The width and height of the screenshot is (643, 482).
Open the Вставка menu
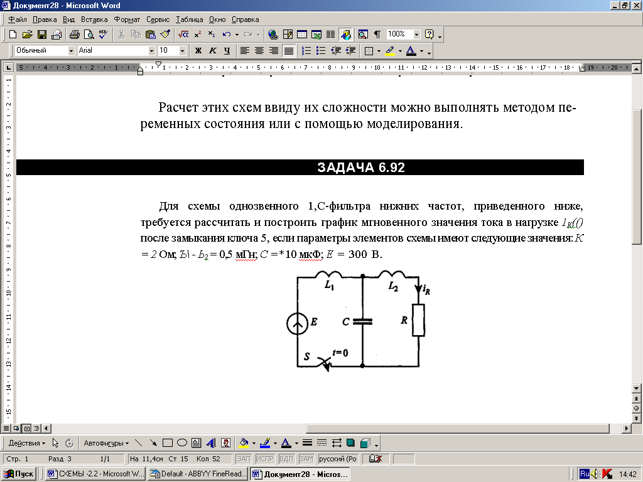[94, 19]
